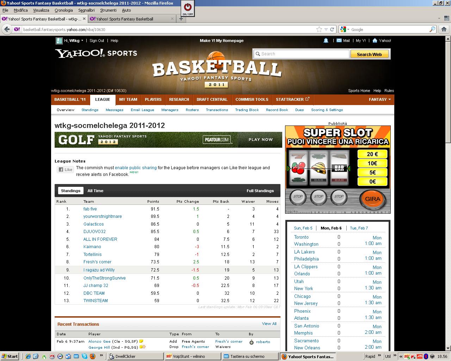Click the Yahoo search input field

pyautogui.click(x=302, y=54)
